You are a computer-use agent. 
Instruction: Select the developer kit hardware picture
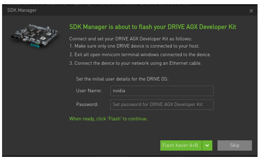click(34, 36)
